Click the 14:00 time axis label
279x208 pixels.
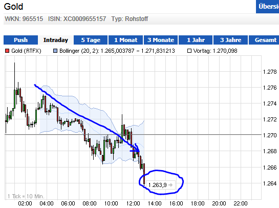(x=155, y=203)
